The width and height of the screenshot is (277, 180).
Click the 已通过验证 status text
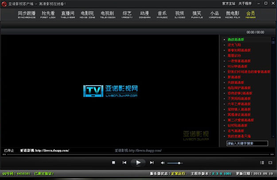click(x=44, y=174)
